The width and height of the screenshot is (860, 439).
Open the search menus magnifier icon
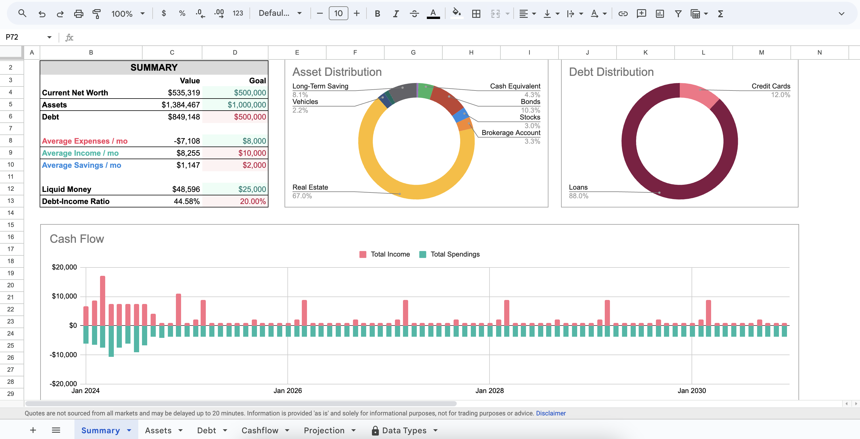coord(22,13)
